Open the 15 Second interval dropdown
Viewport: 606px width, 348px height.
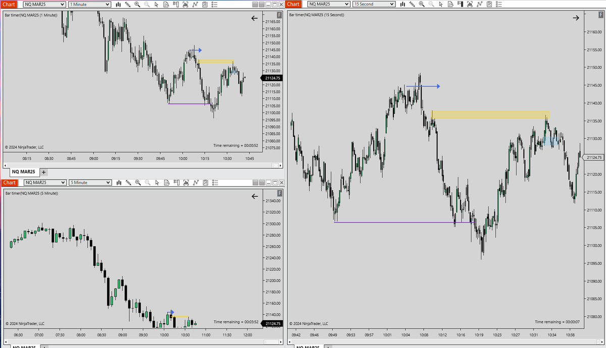tap(374, 4)
